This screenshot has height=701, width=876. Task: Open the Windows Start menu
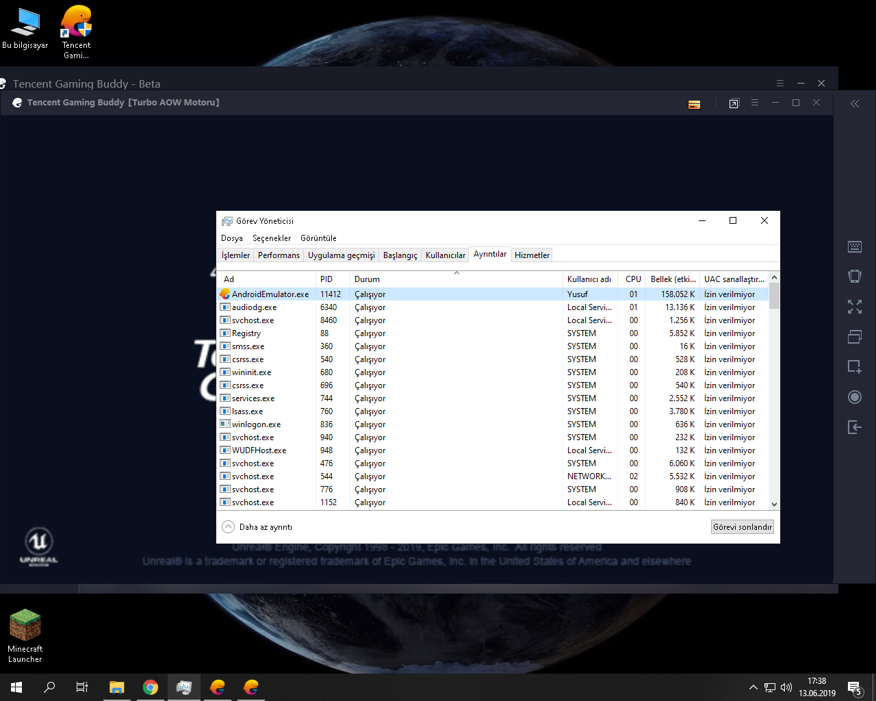[16, 687]
